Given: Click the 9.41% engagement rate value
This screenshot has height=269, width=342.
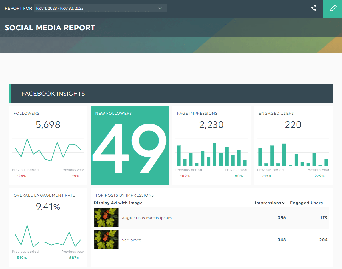Looking at the screenshot, I should pos(48,207).
